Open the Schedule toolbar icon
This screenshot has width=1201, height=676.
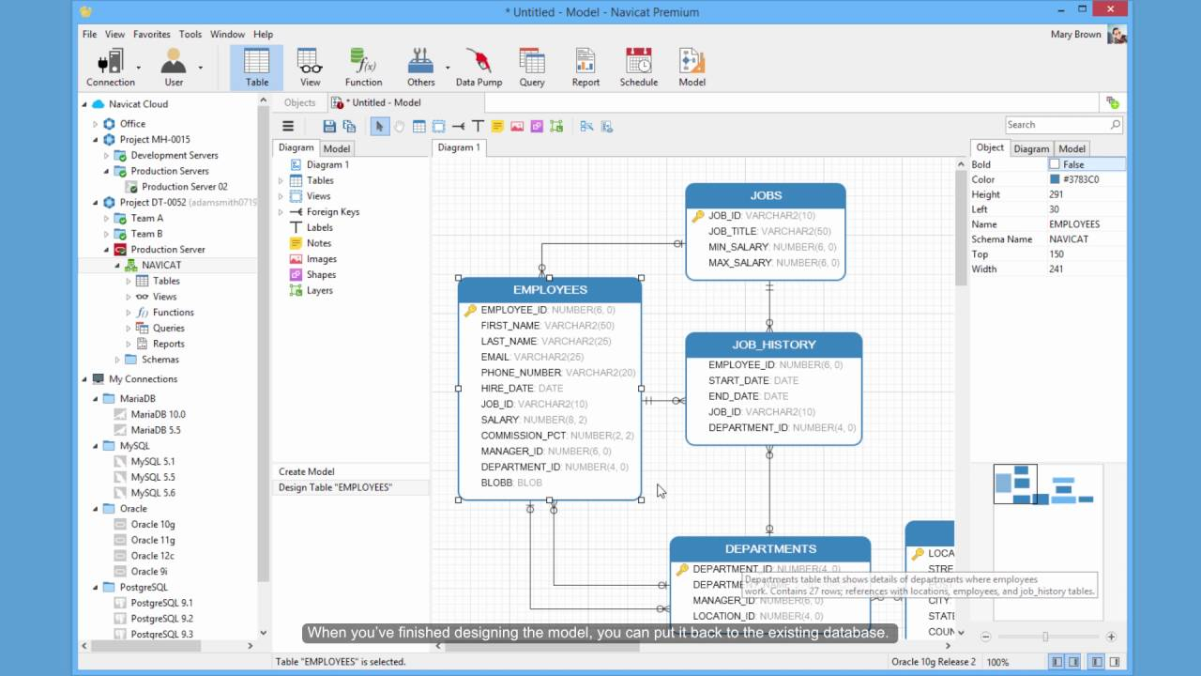(x=638, y=68)
